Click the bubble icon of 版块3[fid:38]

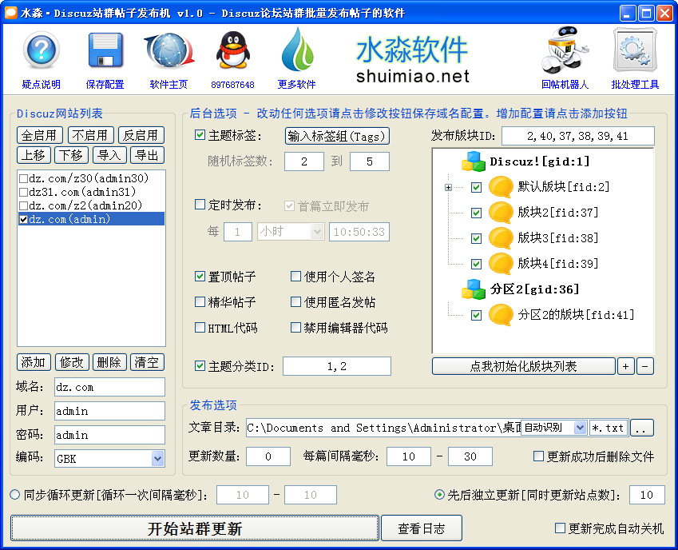(501, 238)
